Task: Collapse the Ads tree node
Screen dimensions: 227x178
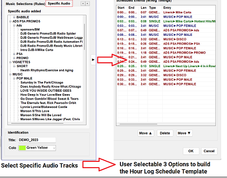Action: 14,25
